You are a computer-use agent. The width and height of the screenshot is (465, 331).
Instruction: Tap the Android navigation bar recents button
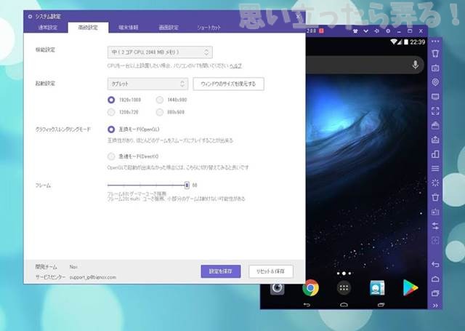point(381,305)
